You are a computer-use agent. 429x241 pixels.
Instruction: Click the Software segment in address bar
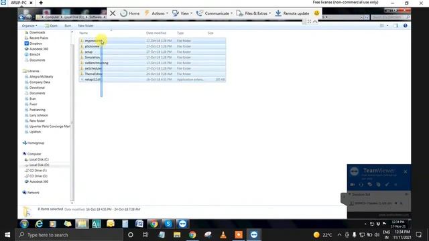pos(95,17)
